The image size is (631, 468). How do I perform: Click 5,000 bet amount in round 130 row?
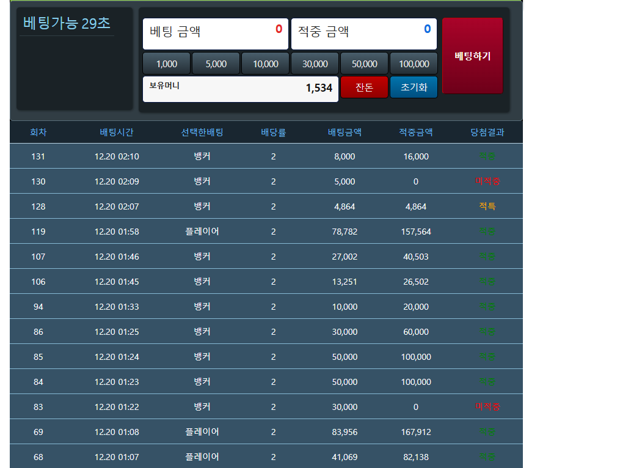tap(345, 181)
